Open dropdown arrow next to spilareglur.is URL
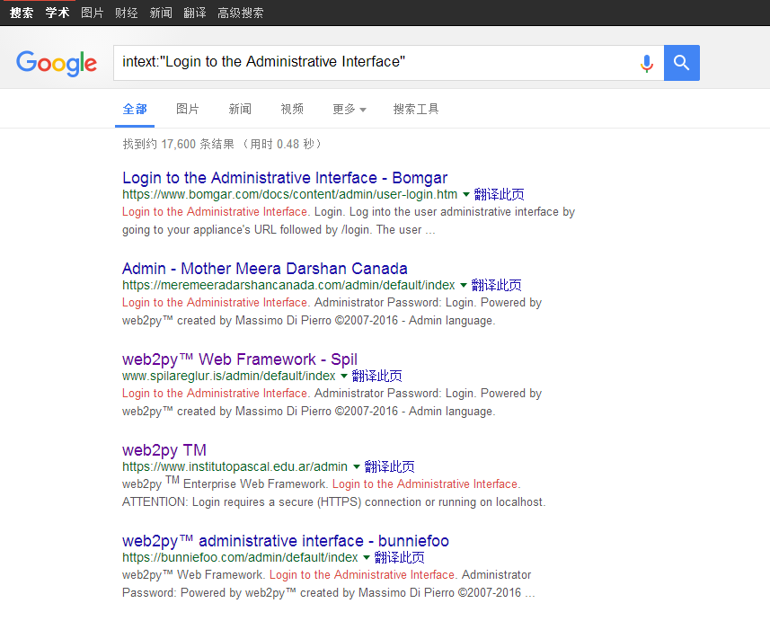Screen dimensions: 770x621 [344, 377]
